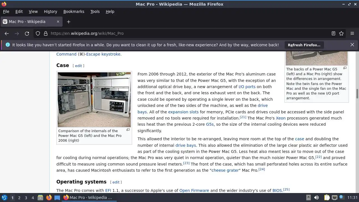Follow the I/O ports link
Screen dimensions: 359x202
247,87
